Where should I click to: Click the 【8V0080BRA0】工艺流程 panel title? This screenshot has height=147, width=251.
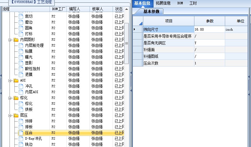coord(31,2)
